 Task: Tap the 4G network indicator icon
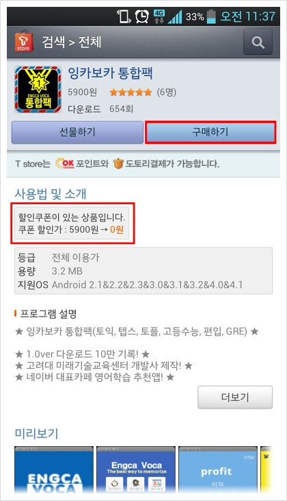pyautogui.click(x=159, y=16)
